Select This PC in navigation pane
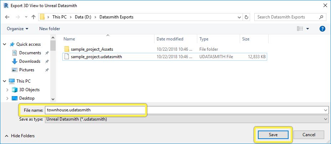The image size is (331, 144). pyautogui.click(x=24, y=81)
